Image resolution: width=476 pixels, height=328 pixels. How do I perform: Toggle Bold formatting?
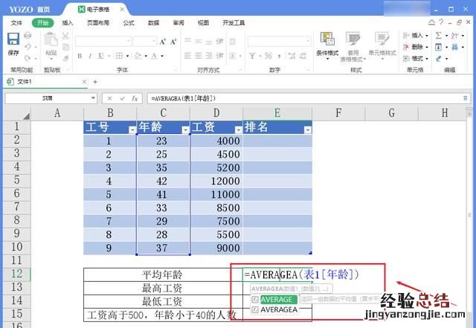click(80, 56)
